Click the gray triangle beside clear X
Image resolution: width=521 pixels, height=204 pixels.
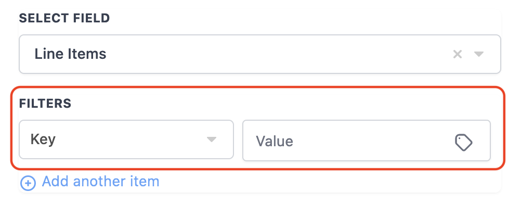pyautogui.click(x=478, y=54)
